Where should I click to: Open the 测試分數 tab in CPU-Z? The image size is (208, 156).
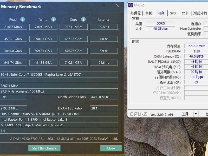(200, 13)
